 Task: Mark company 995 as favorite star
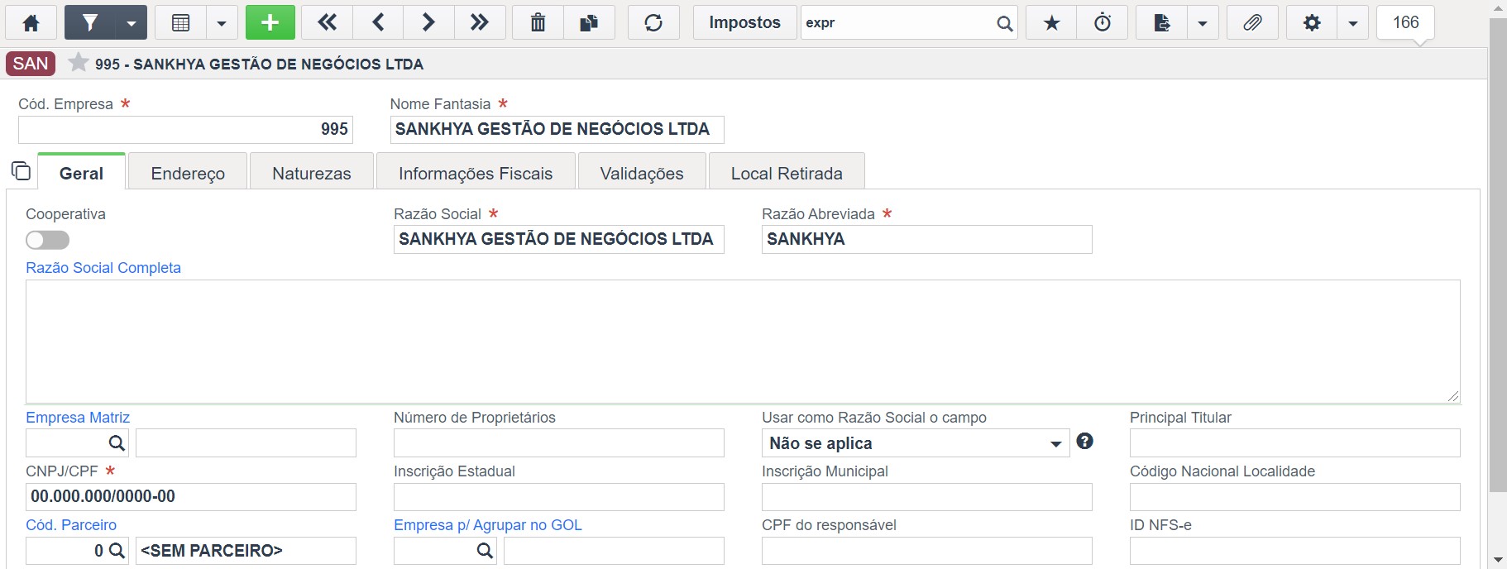pyautogui.click(x=78, y=63)
